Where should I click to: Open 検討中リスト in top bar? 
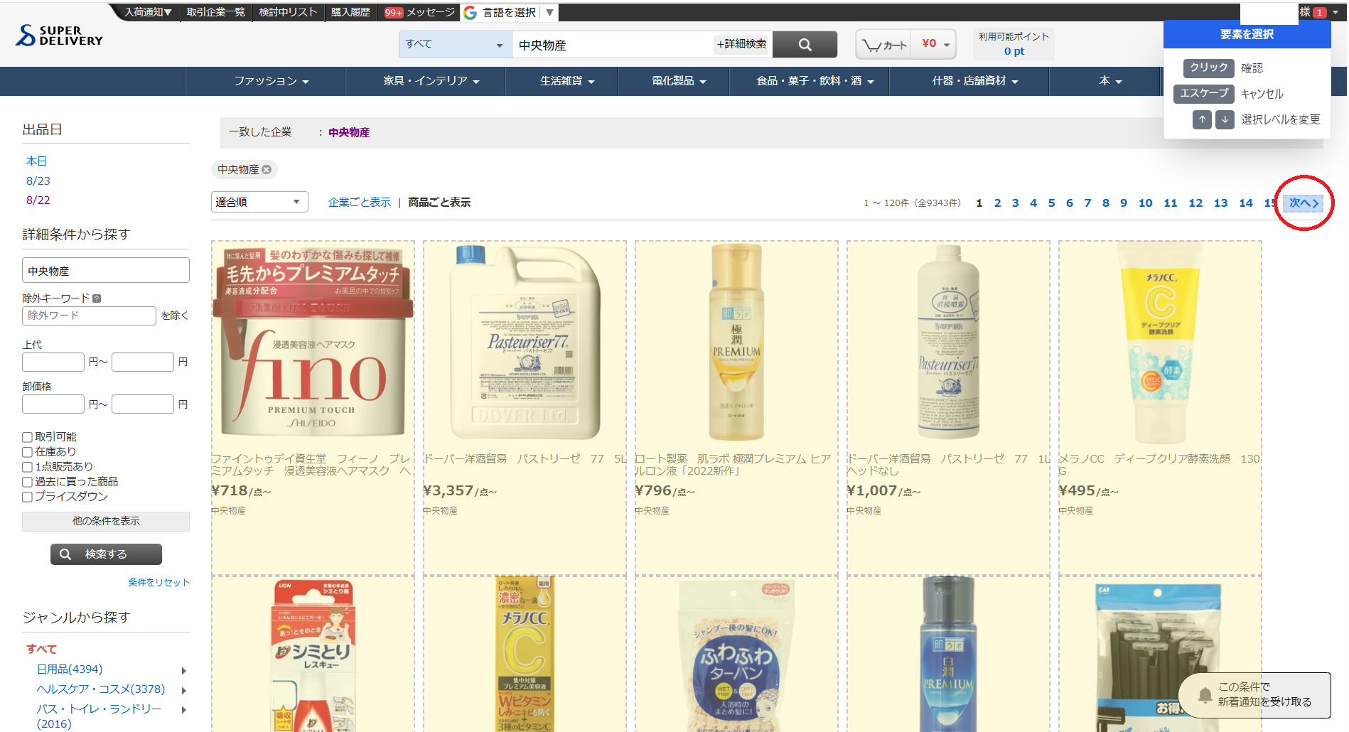288,12
